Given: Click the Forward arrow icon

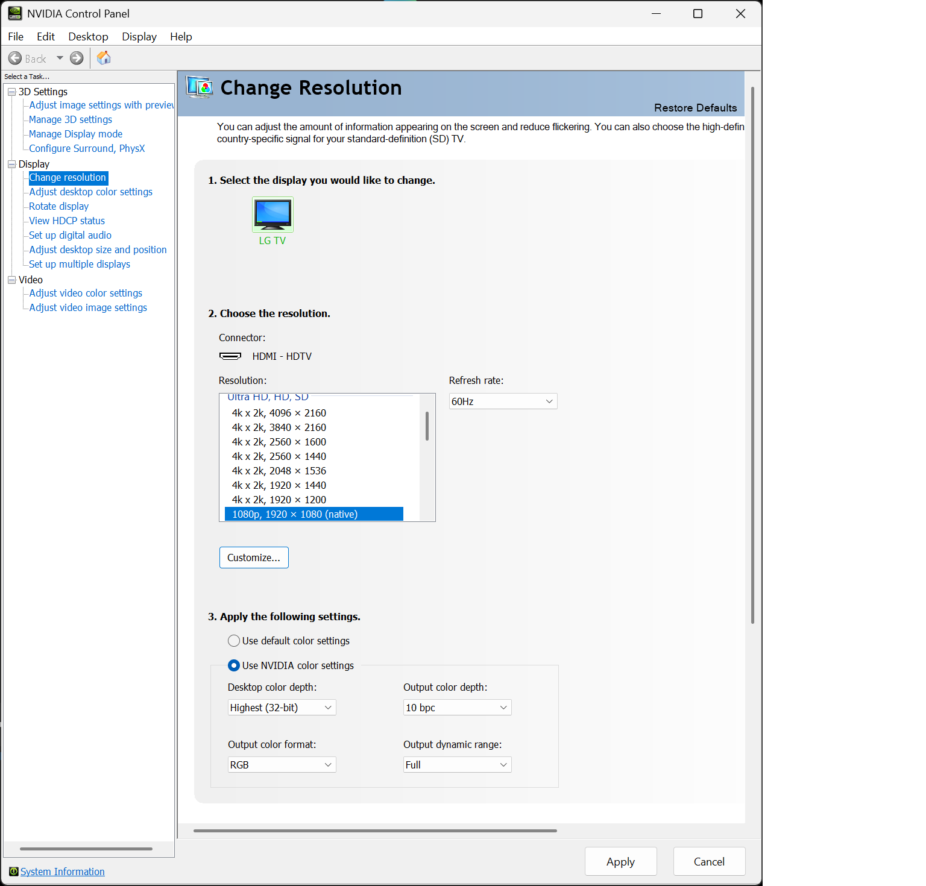Looking at the screenshot, I should pos(77,58).
